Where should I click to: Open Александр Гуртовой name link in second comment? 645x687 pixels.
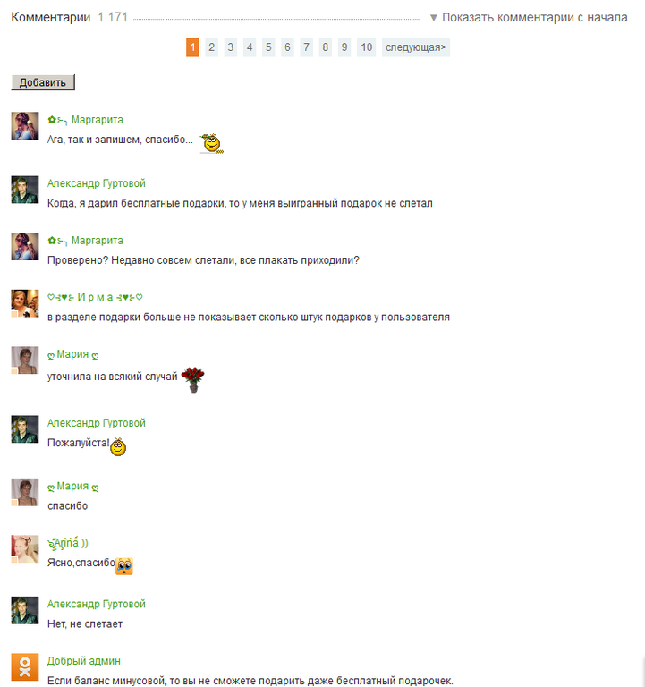pyautogui.click(x=97, y=183)
